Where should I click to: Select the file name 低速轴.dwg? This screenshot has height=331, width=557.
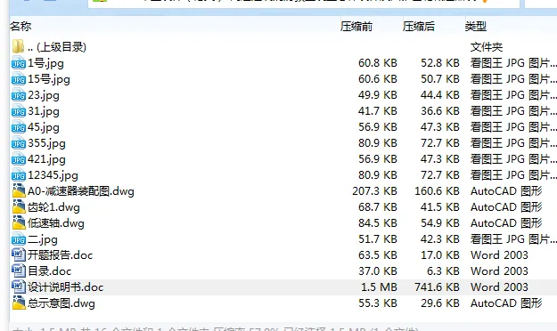(56, 223)
